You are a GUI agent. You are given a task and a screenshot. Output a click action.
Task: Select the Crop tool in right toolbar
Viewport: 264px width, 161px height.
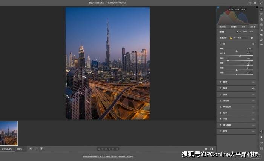[261, 14]
